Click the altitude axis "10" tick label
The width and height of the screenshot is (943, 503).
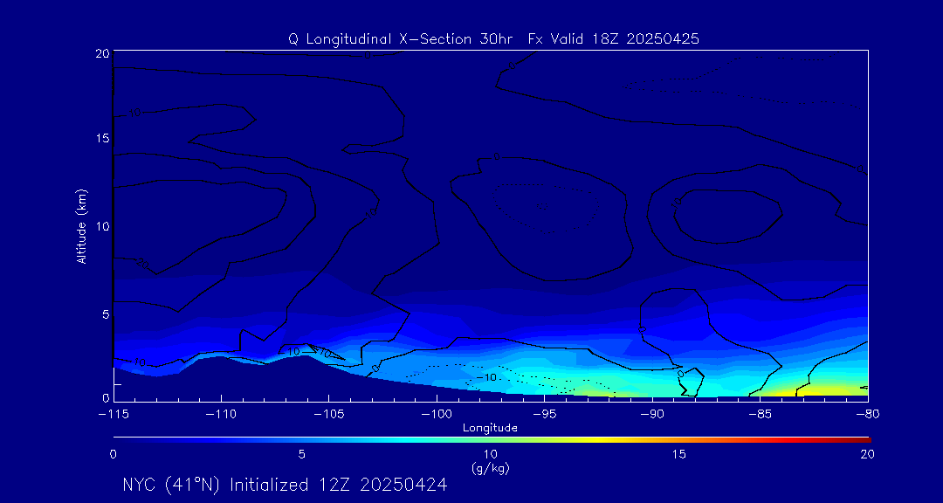(x=103, y=226)
